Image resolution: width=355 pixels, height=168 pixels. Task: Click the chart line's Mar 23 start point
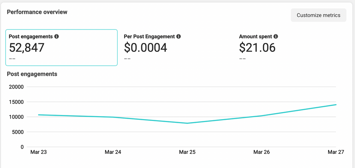click(x=39, y=115)
